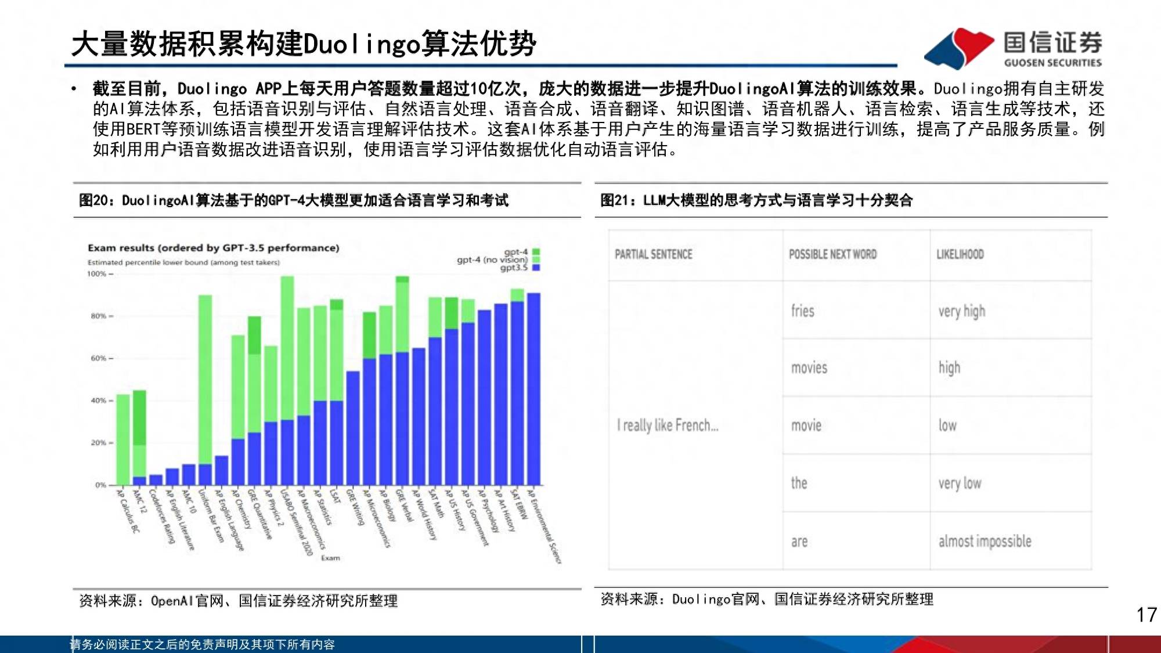1161x653 pixels.
Task: Click the blue AP Environmental Science bar
Action: [x=533, y=389]
